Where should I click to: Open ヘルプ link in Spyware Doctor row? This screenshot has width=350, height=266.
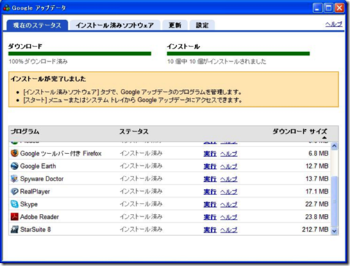coord(228,179)
